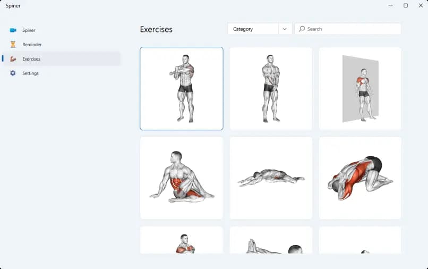428x269 pixels.
Task: Click the Settings gear icon
Action: tap(13, 73)
